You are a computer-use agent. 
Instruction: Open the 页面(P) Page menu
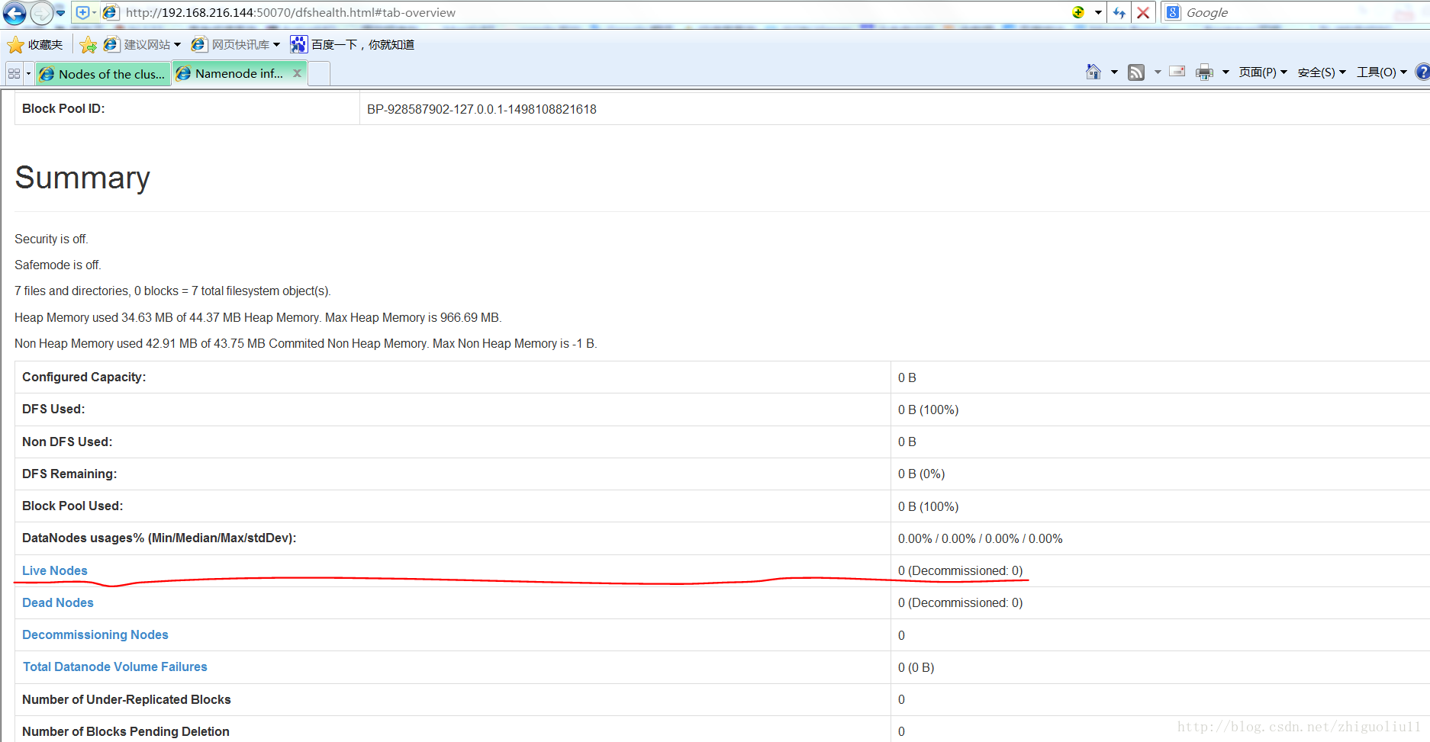coord(1263,72)
